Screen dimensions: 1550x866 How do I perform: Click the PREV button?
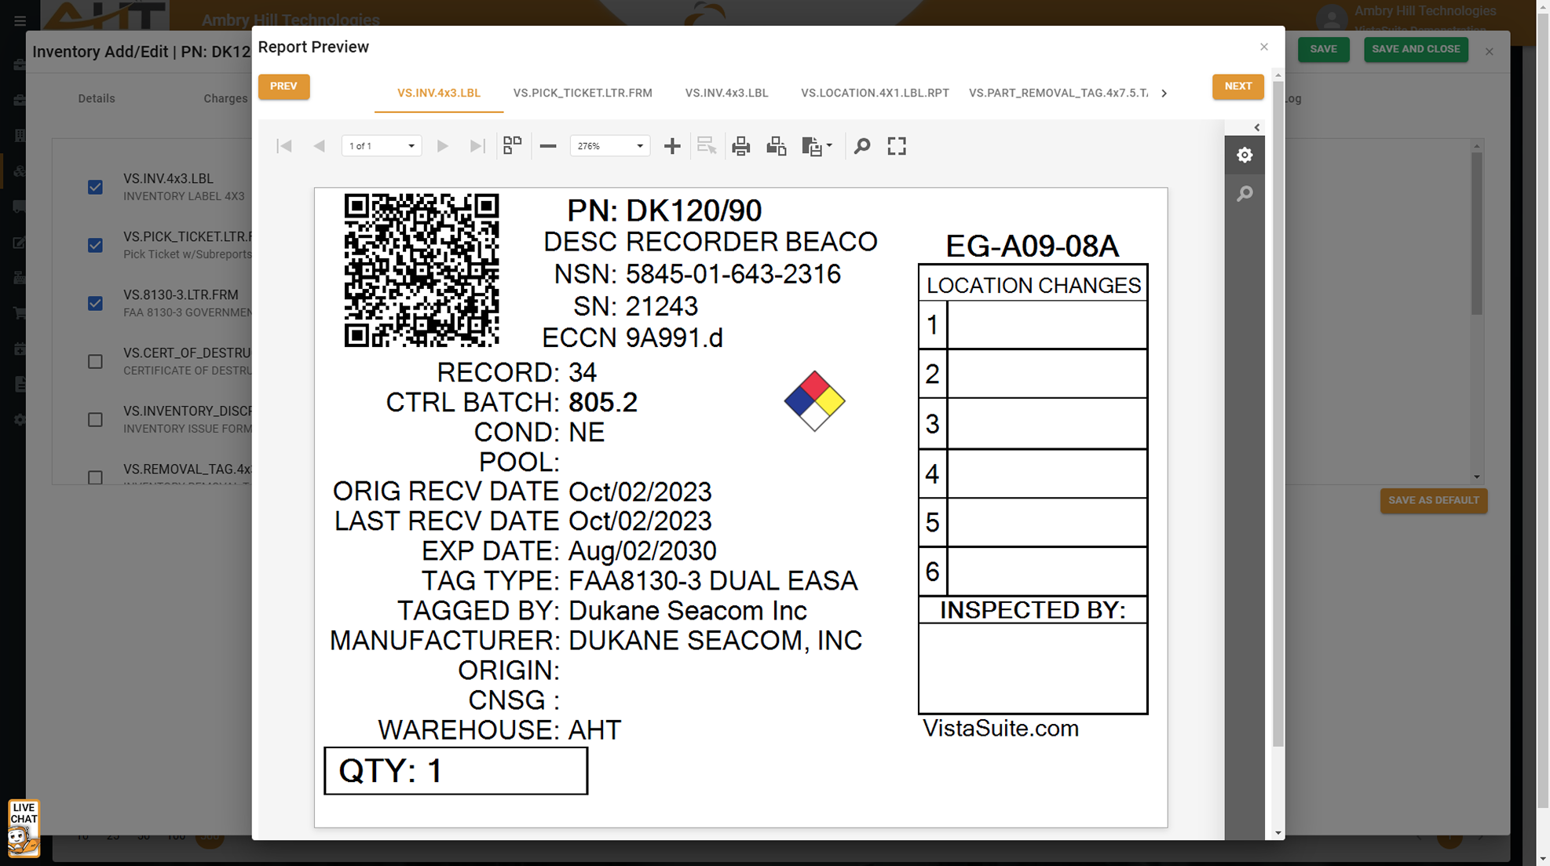pos(283,86)
